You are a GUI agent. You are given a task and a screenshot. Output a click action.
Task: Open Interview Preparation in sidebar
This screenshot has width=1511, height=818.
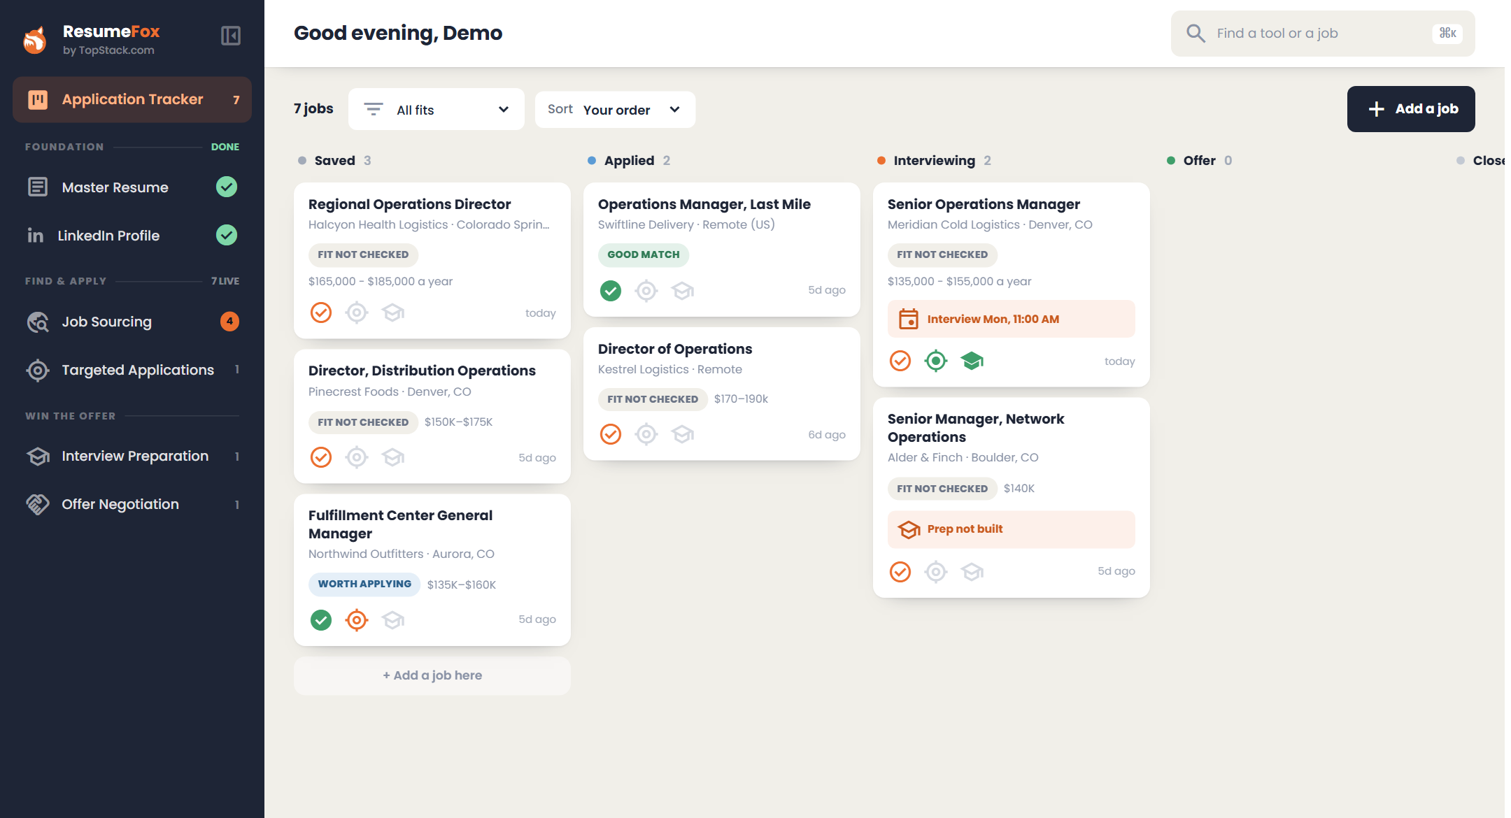coord(132,456)
